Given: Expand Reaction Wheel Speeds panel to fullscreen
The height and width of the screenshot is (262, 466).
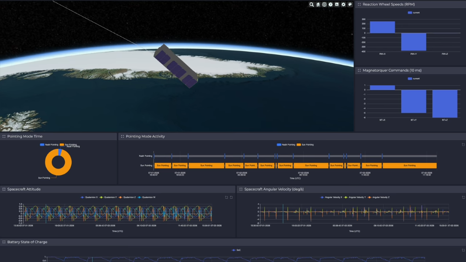Looking at the screenshot, I should pyautogui.click(x=359, y=5).
